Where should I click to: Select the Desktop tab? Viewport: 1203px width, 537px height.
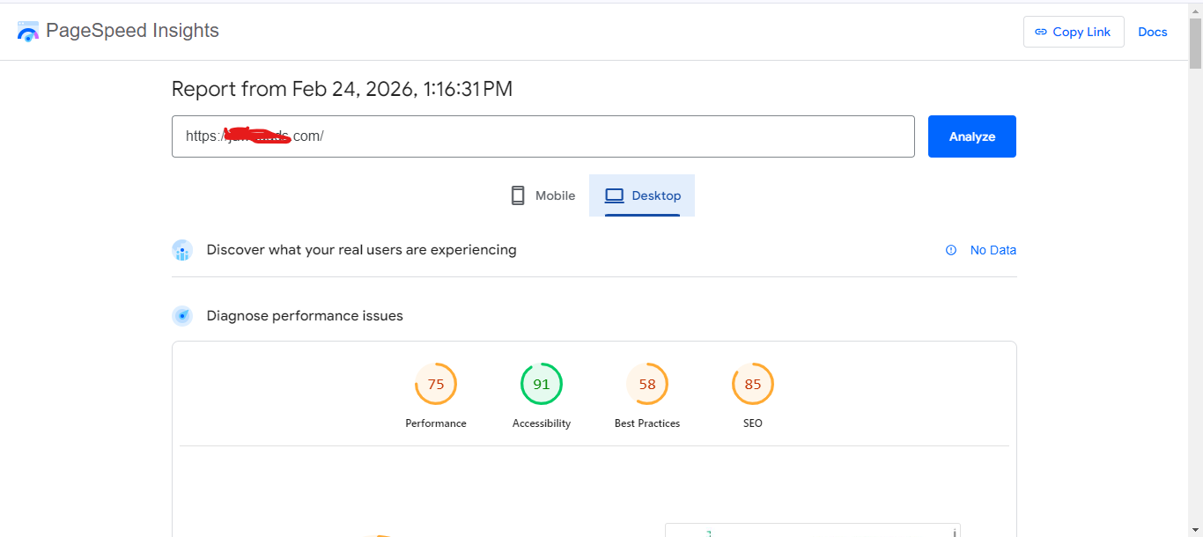click(x=642, y=195)
